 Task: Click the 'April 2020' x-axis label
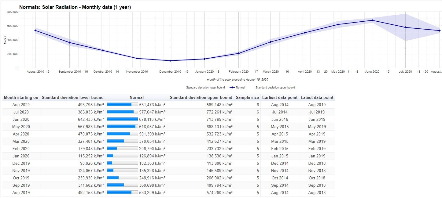(304, 72)
